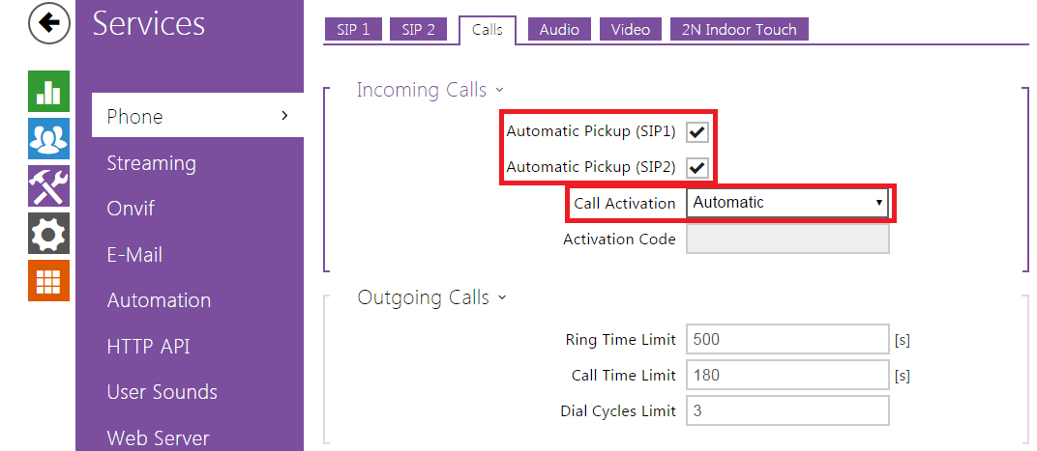
Task: Click the Dial Cycles Limit field
Action: 786,410
